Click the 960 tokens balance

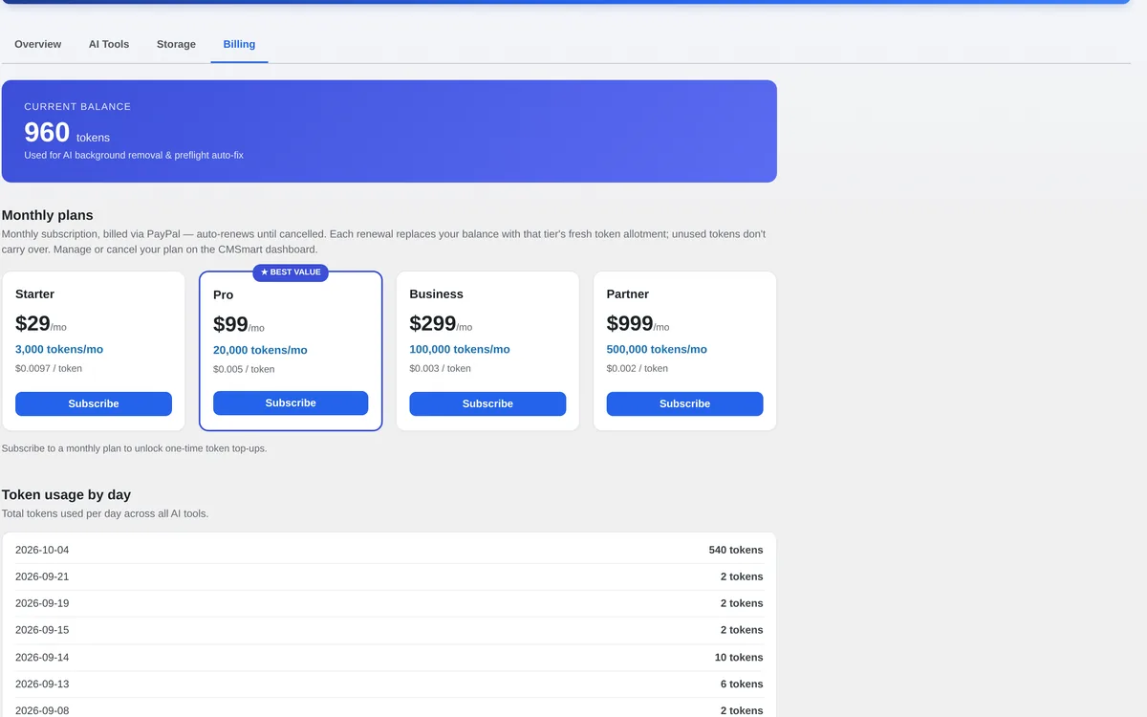67,133
